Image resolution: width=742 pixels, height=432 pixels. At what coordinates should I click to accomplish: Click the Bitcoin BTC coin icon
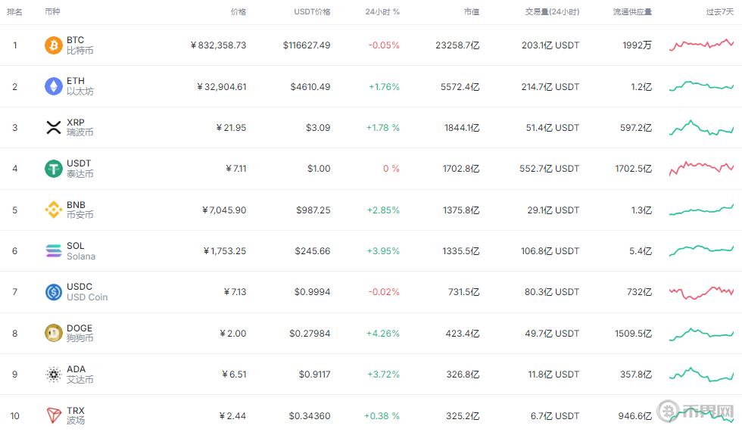click(x=53, y=45)
